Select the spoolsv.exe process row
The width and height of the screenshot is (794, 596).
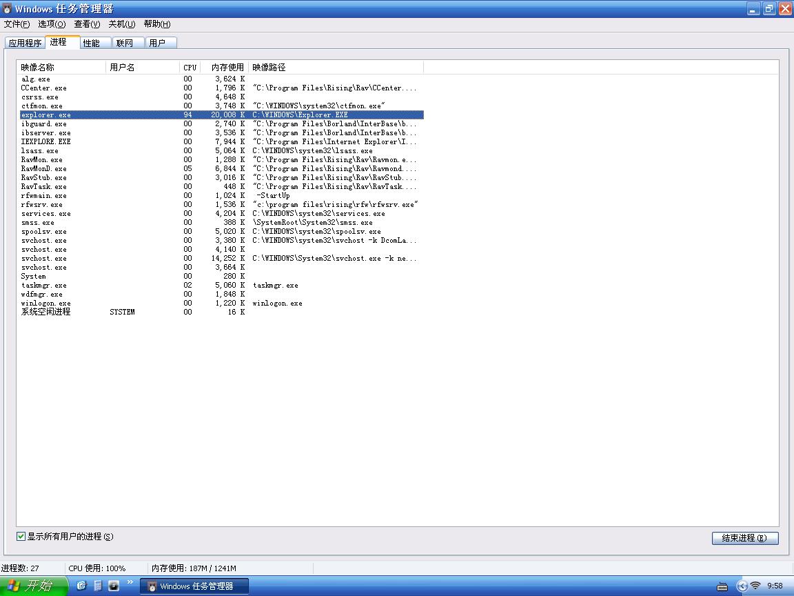coord(222,232)
